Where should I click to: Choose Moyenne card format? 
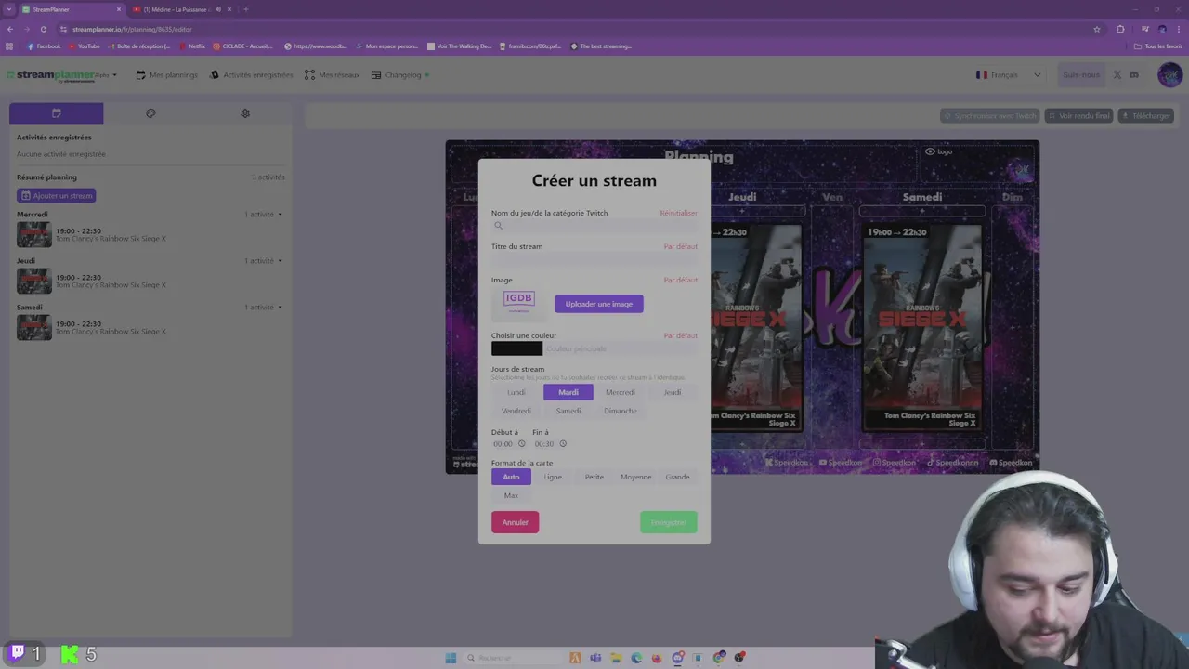pyautogui.click(x=636, y=478)
